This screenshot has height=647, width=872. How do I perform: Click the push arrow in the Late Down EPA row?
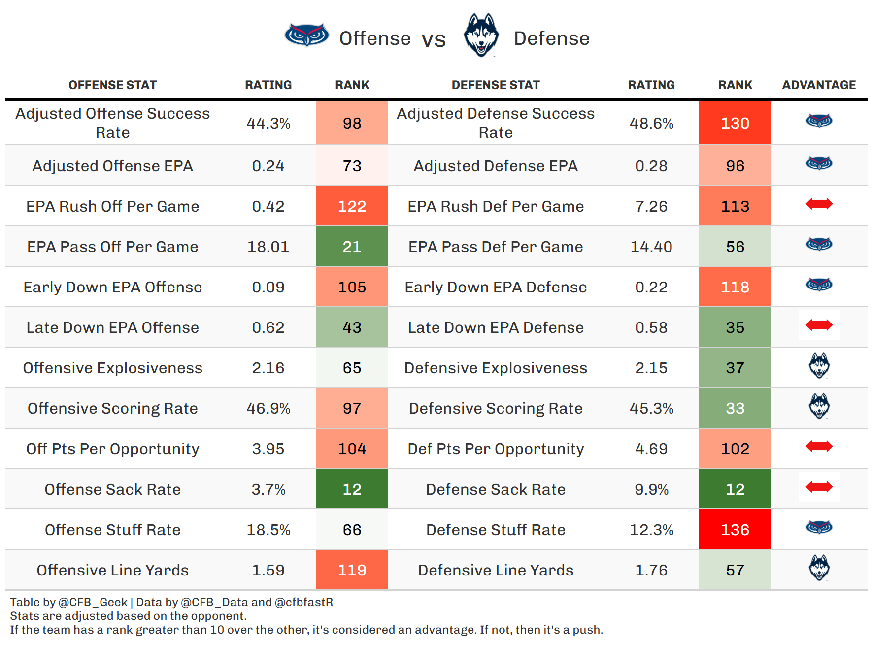pyautogui.click(x=819, y=325)
